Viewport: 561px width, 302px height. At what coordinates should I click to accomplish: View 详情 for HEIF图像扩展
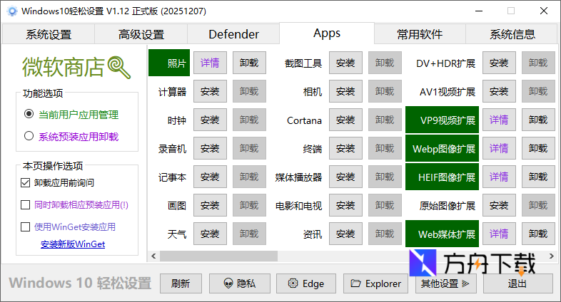499,177
